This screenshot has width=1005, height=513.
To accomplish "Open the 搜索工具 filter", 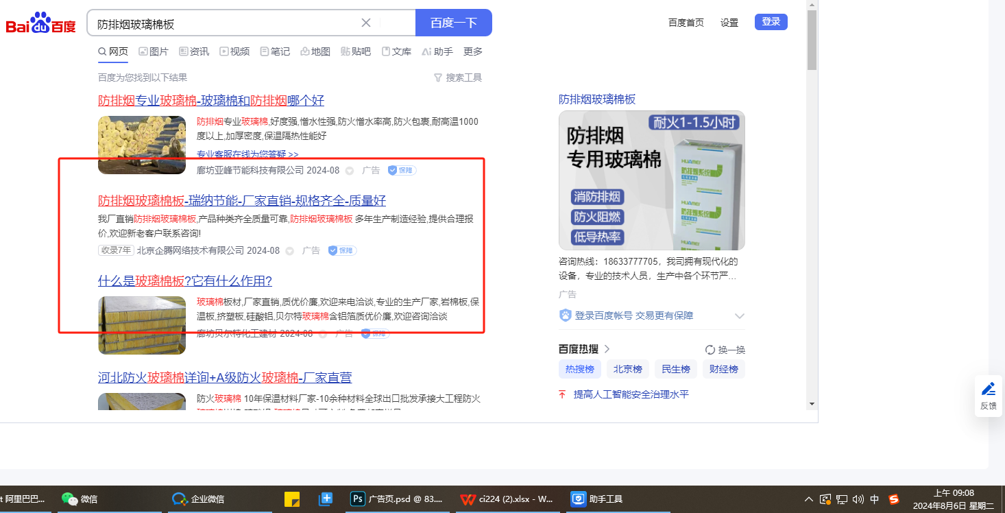I will 458,77.
